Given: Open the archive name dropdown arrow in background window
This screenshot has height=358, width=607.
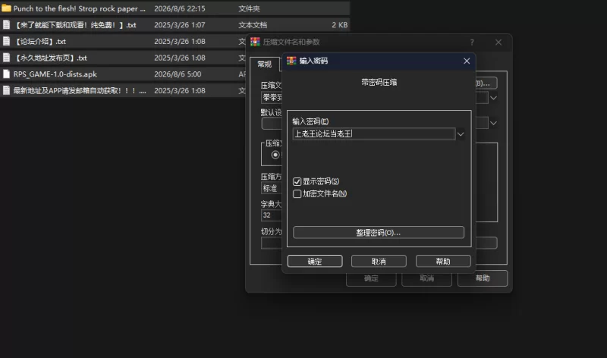Looking at the screenshot, I should click(494, 98).
